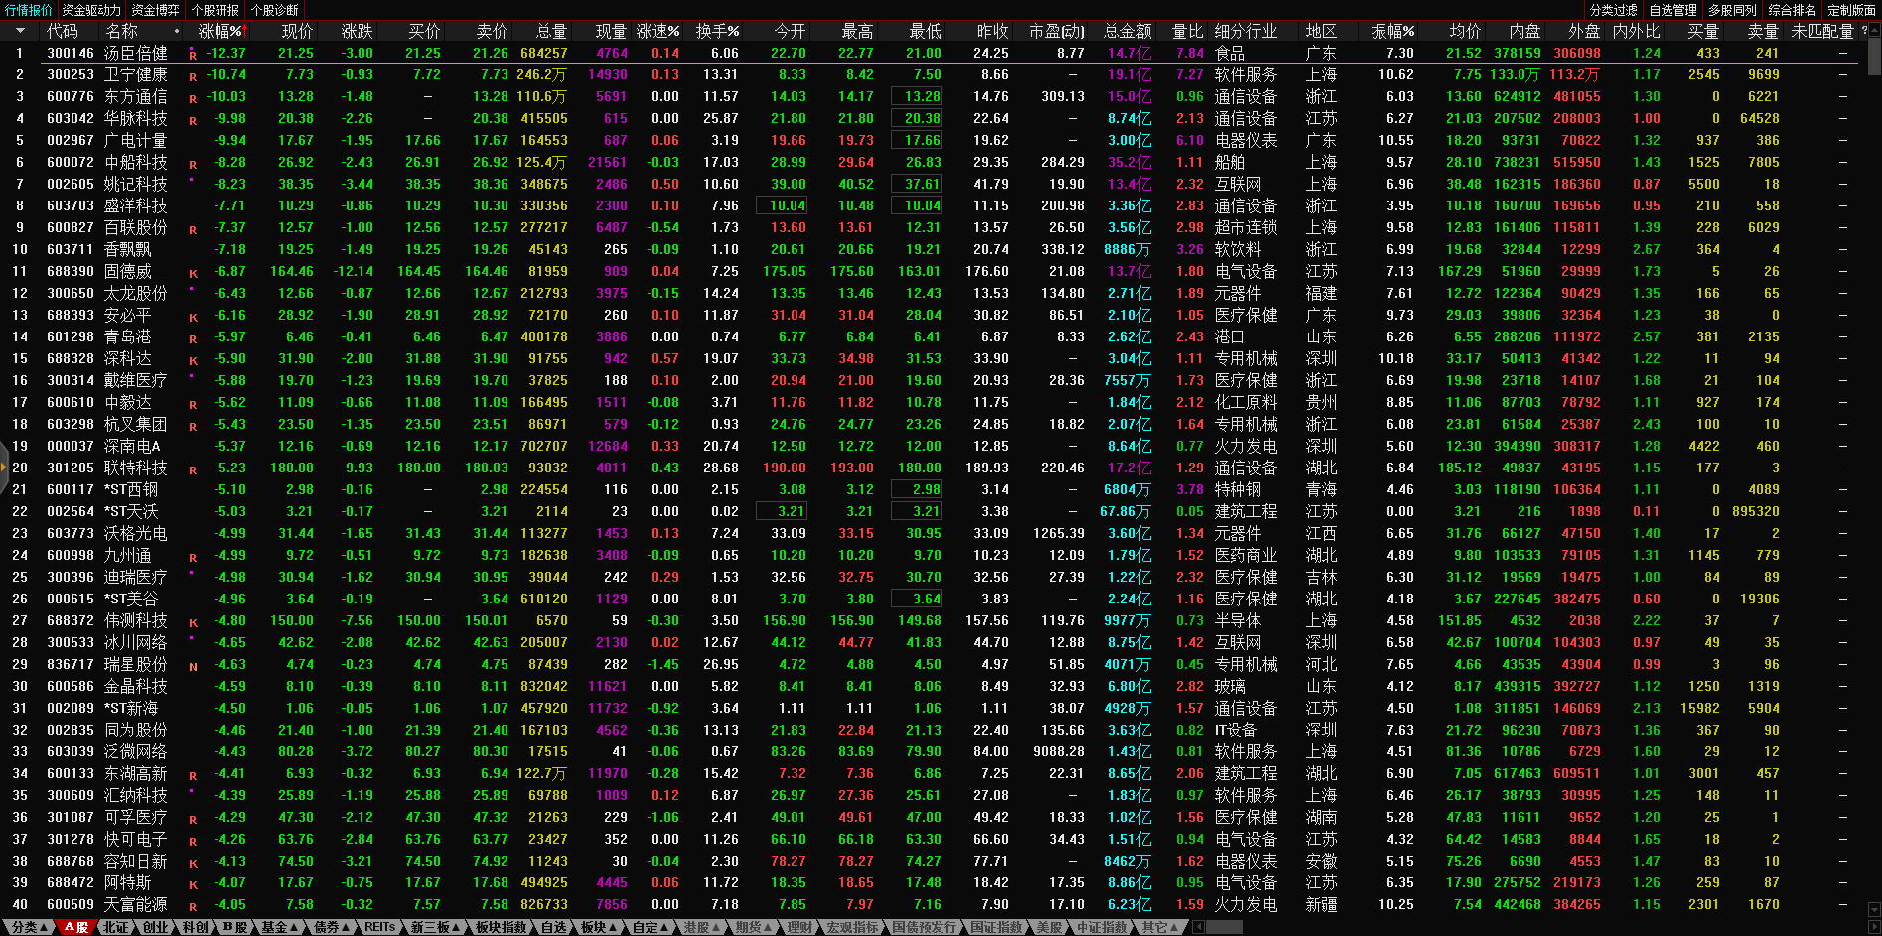Toggle sort by 换手% column header
This screenshot has width=1882, height=936.
[x=716, y=32]
